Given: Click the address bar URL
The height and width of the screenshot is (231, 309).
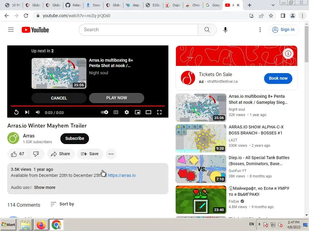Looking at the screenshot, I should click(x=76, y=16).
